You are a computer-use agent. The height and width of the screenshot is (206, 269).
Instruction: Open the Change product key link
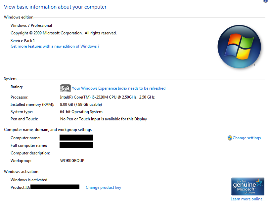pyautogui.click(x=104, y=187)
